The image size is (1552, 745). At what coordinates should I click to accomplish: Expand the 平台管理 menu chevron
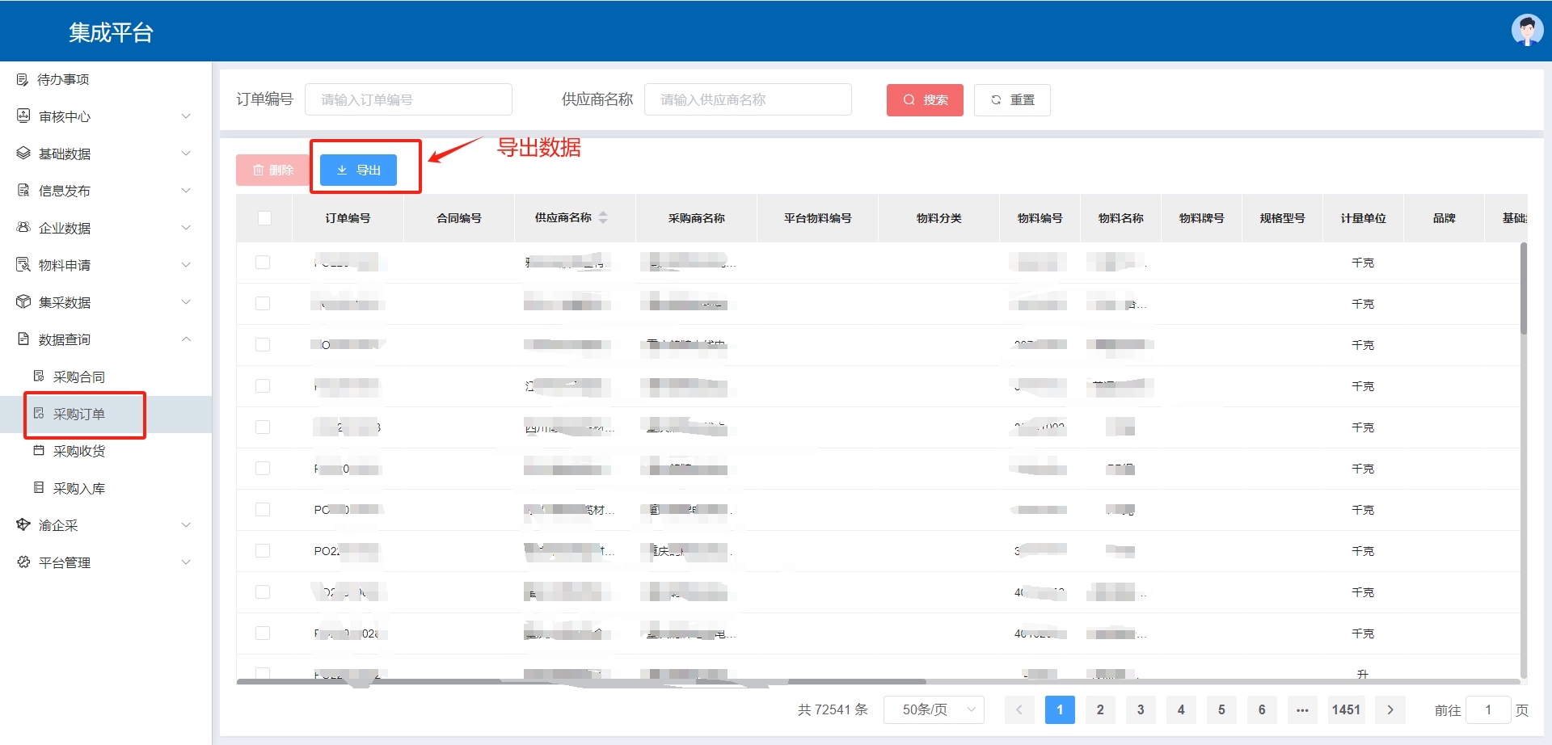coord(187,562)
